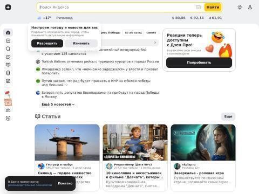The image size is (259, 194).
Task: Open the skplay.ru channel avatar
Action: pyautogui.click(x=177, y=166)
